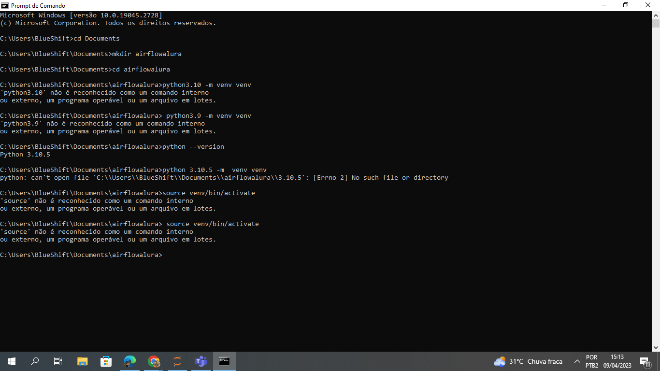Switch to Microsoft Teams on taskbar
Image resolution: width=660 pixels, height=371 pixels.
click(201, 361)
